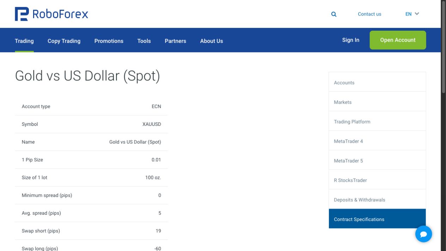
Task: Click the XAUUSD symbol value
Action: 152,124
